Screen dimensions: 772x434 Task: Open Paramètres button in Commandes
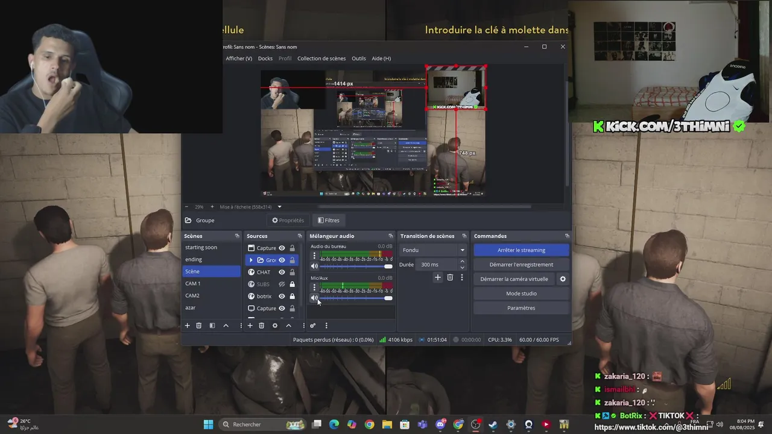tap(521, 308)
